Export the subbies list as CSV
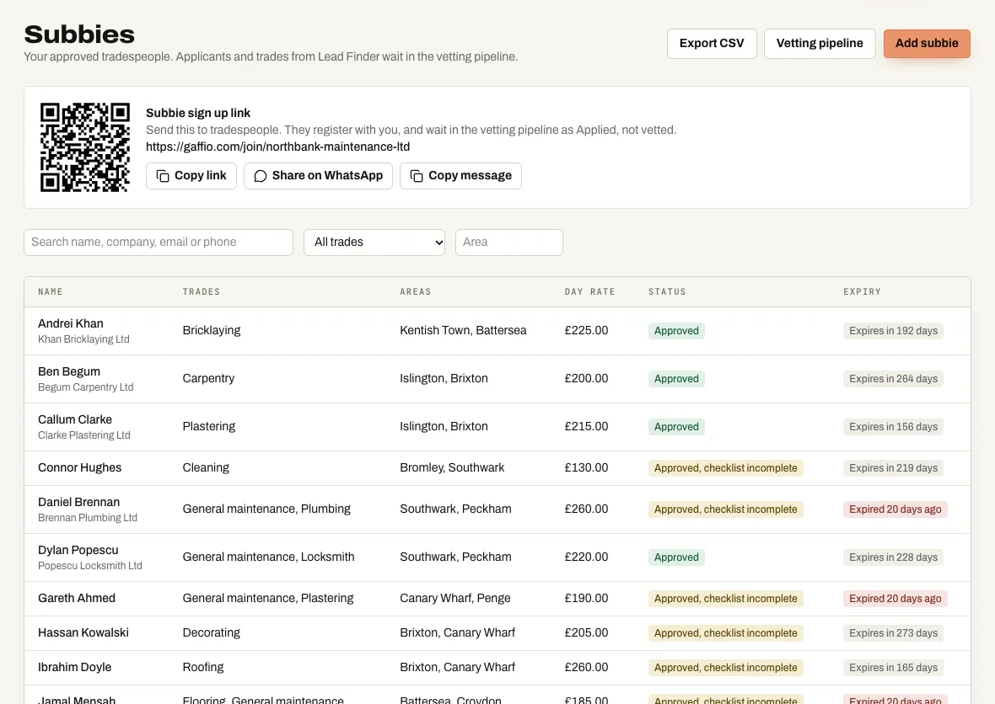This screenshot has width=995, height=704. 712,44
